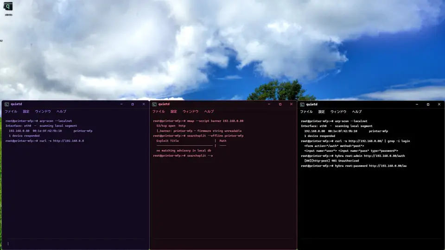445x250 pixels.
Task: Click the 'firmware string unreadable' banner line
Action: pos(199,131)
